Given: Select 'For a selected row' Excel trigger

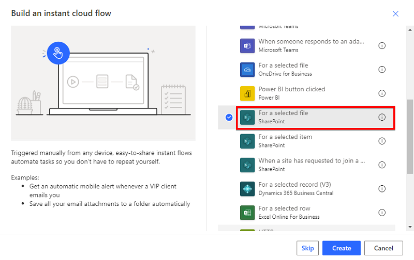Looking at the screenshot, I should pyautogui.click(x=284, y=208).
